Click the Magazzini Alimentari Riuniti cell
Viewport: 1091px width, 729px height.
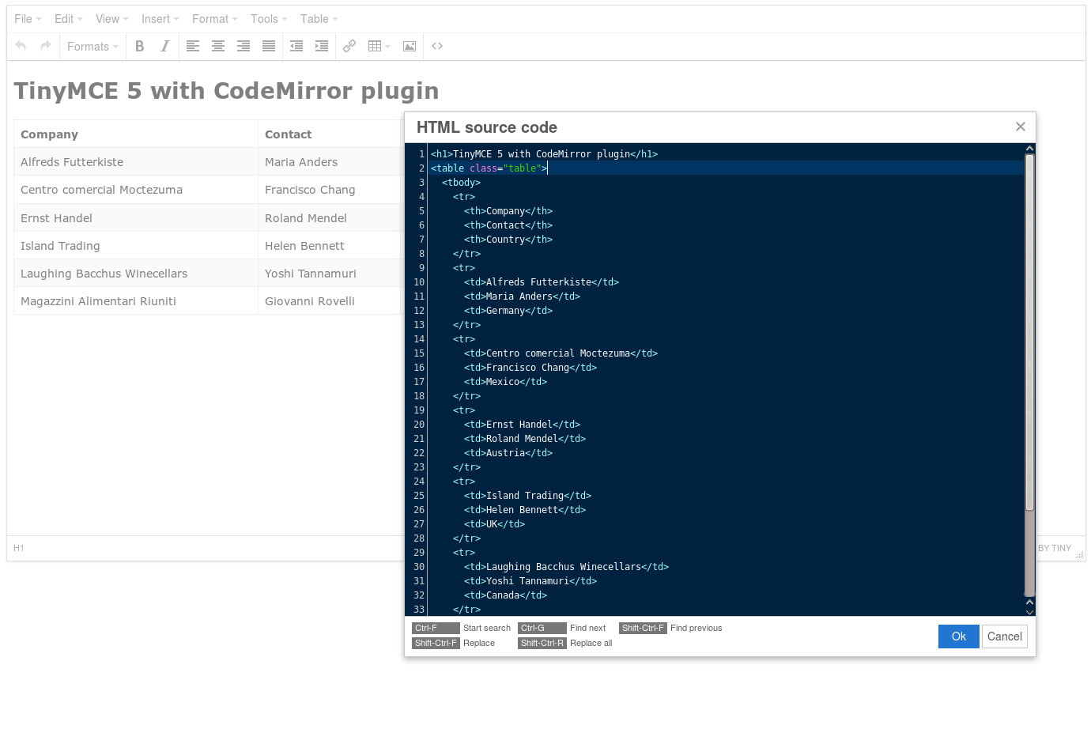136,301
